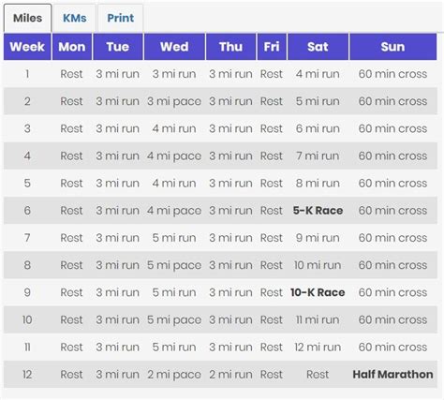Click the 2 mi run cell
The width and height of the screenshot is (444, 400).
point(231,375)
